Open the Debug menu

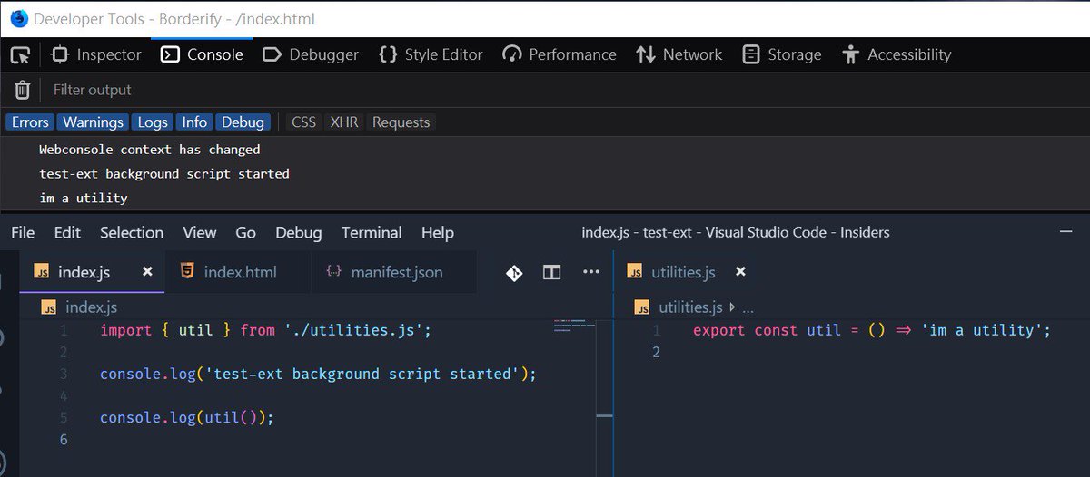click(x=299, y=233)
